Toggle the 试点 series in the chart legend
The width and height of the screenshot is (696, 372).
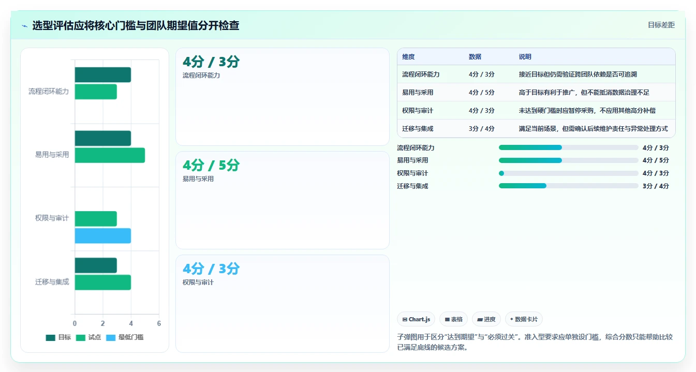click(x=88, y=337)
